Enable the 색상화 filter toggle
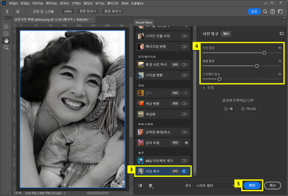This screenshot has width=288, height=196. (185, 114)
